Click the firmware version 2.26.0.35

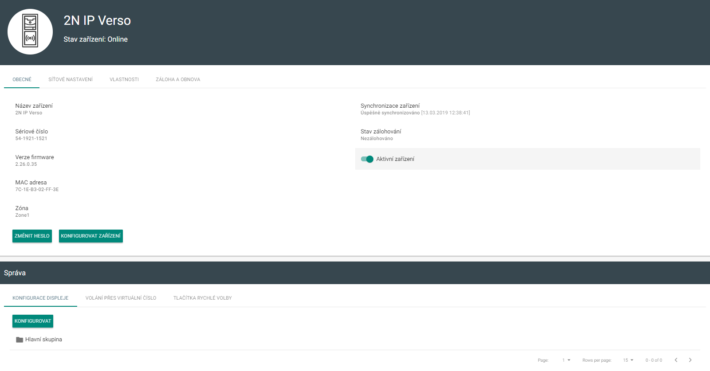pos(26,164)
